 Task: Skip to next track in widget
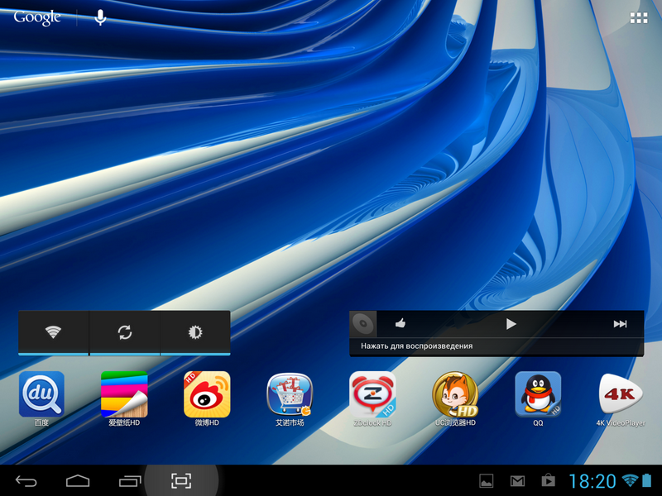point(620,324)
